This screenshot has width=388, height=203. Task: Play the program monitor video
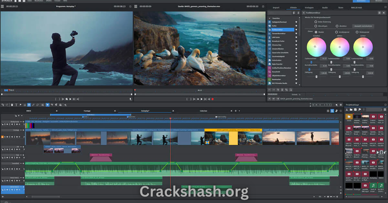[x=70, y=99]
